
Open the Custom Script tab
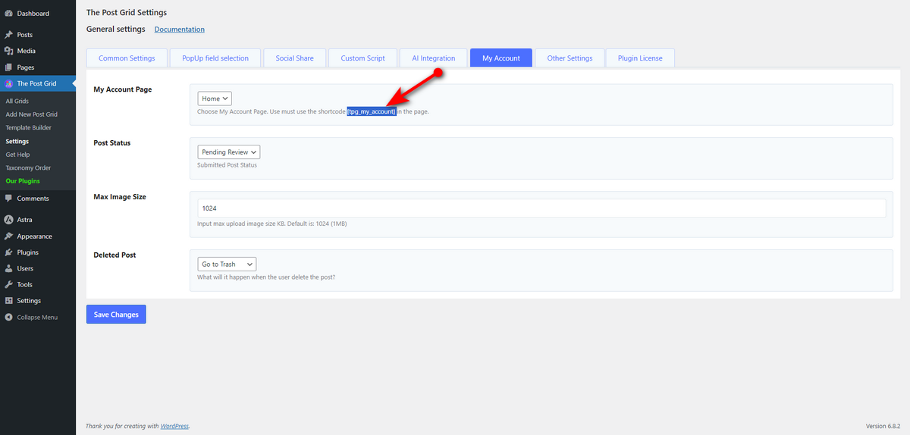coord(362,58)
